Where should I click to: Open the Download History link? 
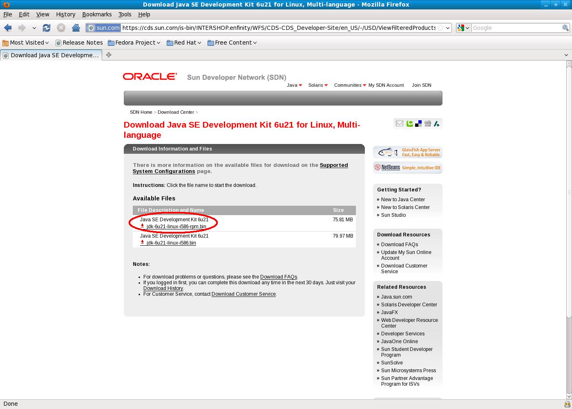pos(163,288)
